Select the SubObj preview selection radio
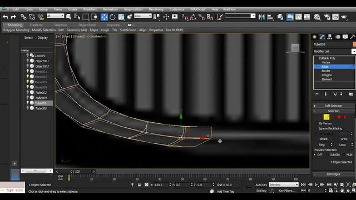The height and width of the screenshot is (200, 356). pos(327,154)
